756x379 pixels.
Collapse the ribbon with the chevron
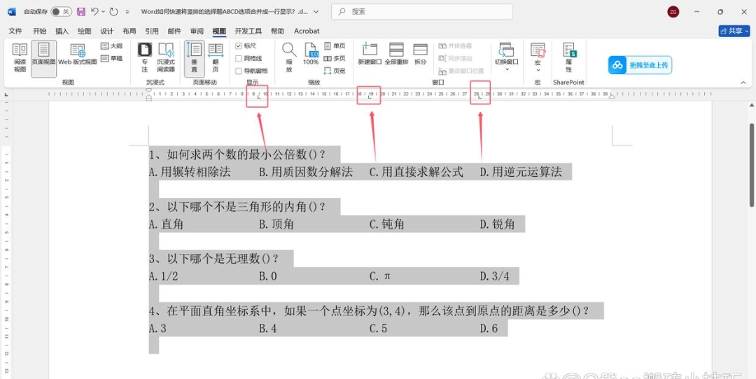743,83
